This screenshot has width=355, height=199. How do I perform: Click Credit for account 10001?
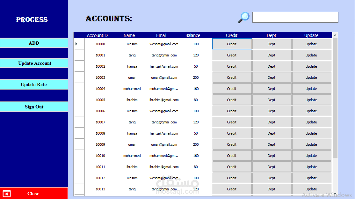[232, 55]
